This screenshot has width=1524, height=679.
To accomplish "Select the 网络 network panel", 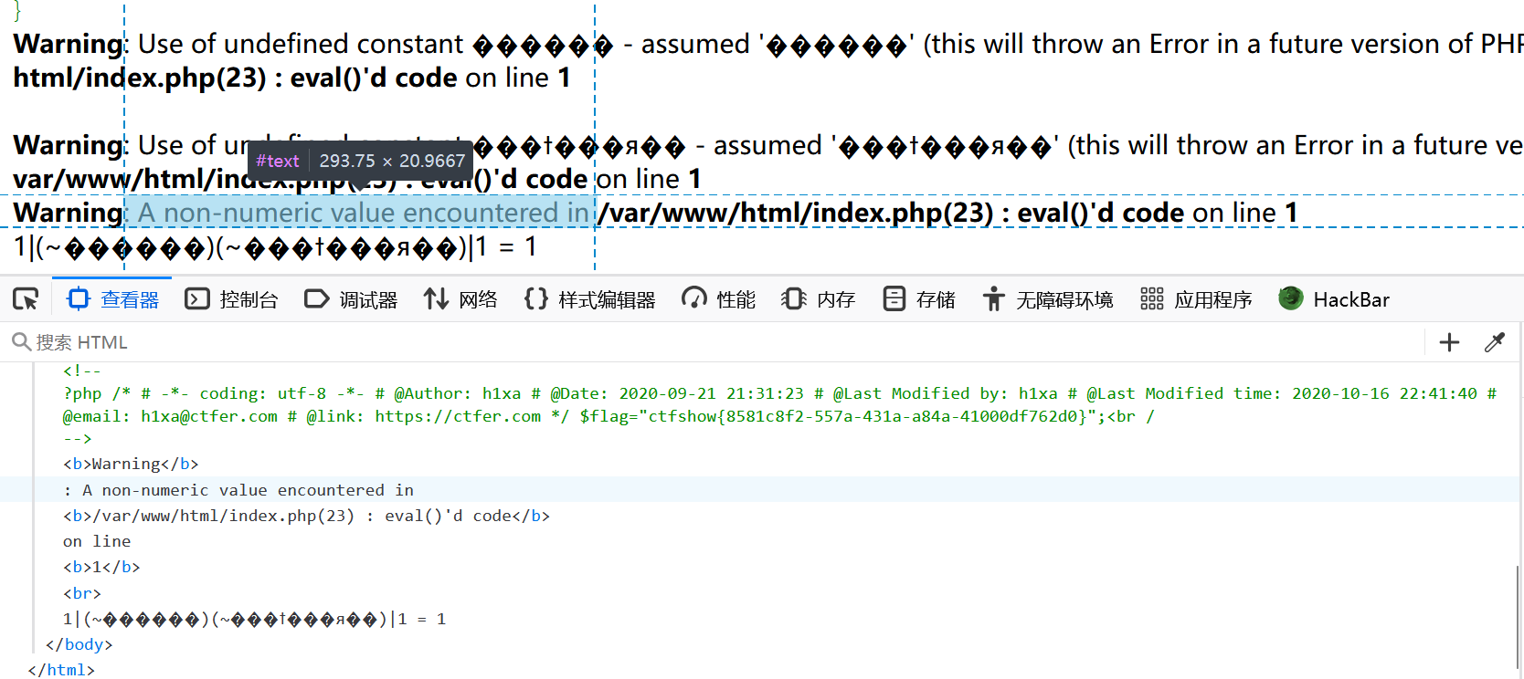I will [x=460, y=299].
